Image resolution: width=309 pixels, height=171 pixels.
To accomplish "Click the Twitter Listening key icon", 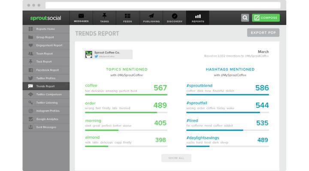I will coord(30,103).
